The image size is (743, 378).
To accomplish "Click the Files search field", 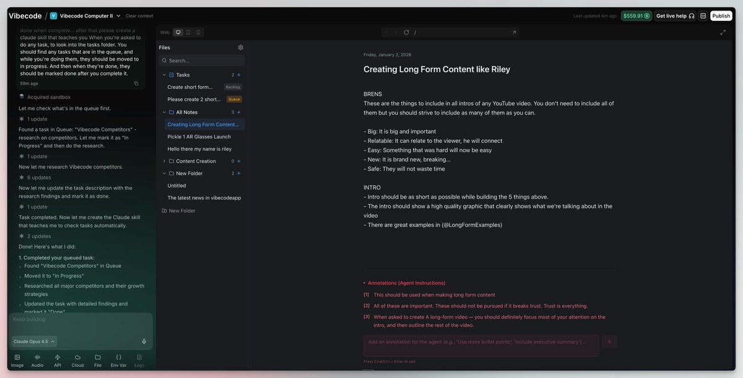I will pyautogui.click(x=202, y=61).
